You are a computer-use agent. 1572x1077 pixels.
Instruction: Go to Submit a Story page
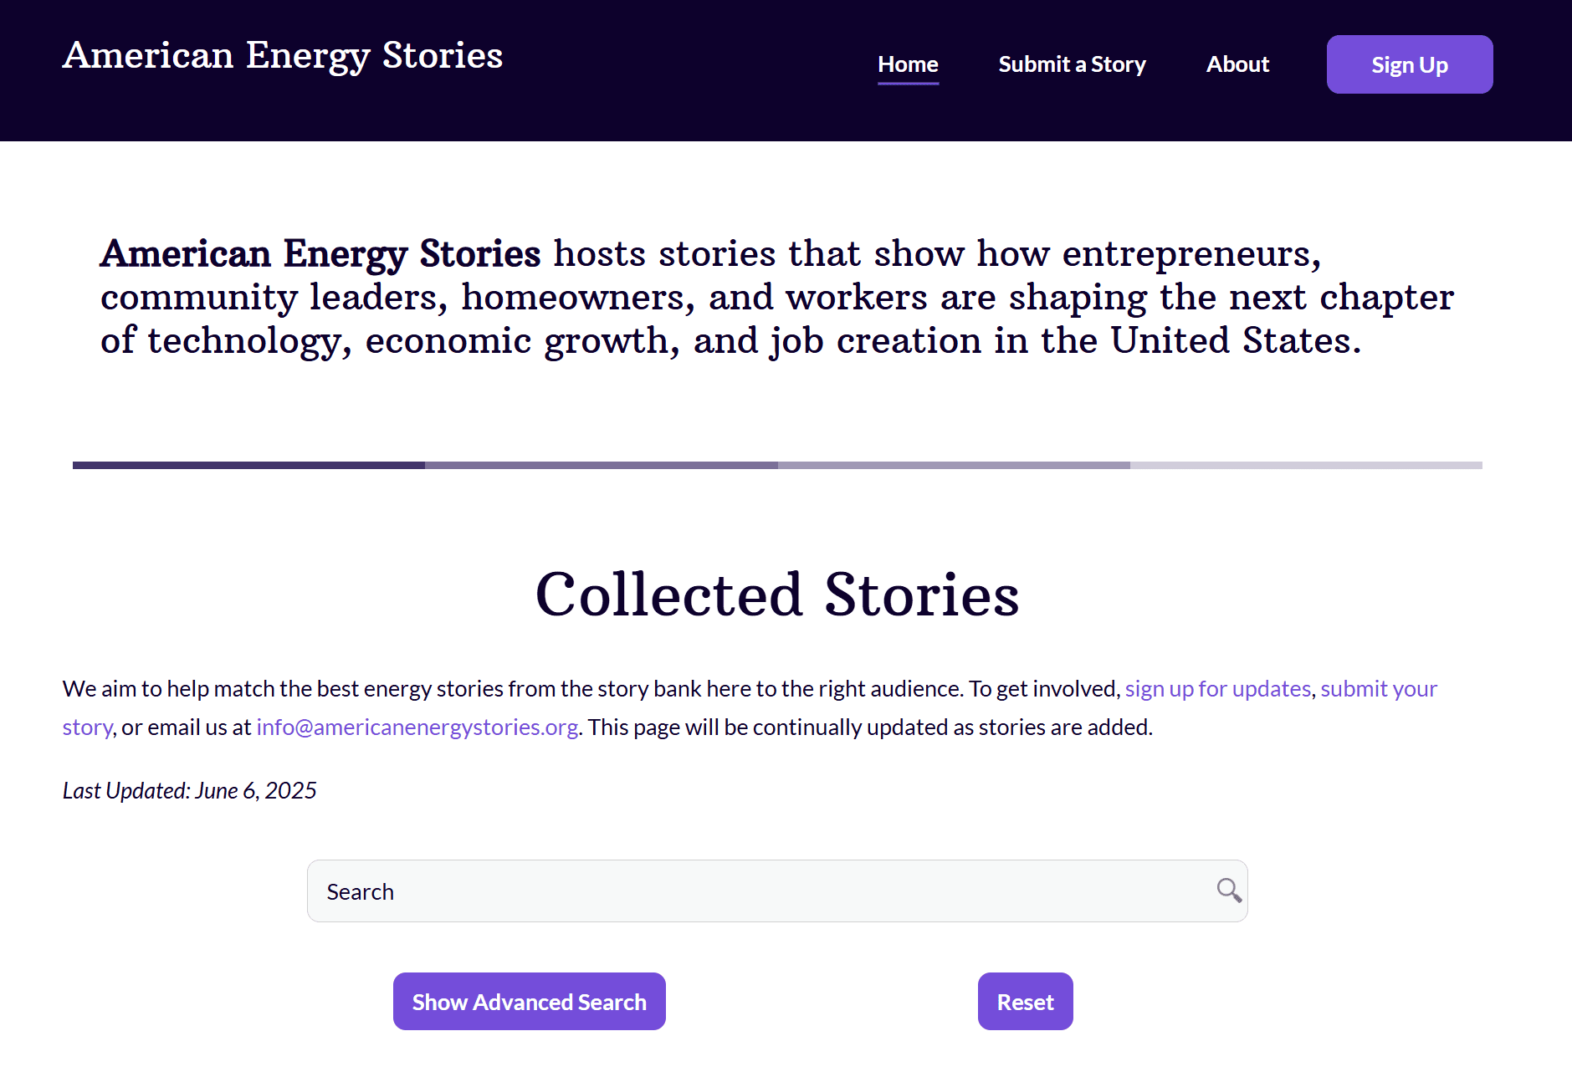1072,64
